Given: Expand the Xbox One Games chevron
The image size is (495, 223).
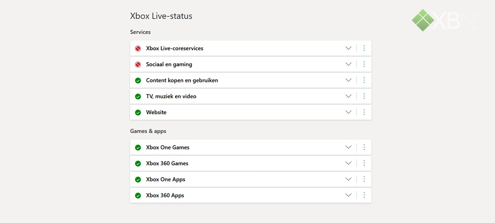Looking at the screenshot, I should [x=349, y=147].
